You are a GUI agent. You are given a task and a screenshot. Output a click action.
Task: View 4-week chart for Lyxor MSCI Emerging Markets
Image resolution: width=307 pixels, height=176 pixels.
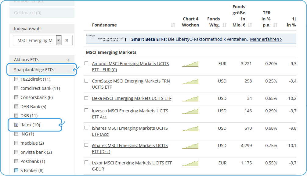[190, 163]
